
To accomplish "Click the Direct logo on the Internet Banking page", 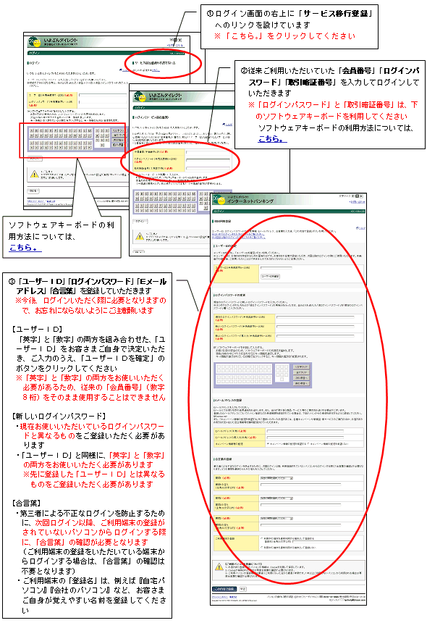I will [219, 199].
